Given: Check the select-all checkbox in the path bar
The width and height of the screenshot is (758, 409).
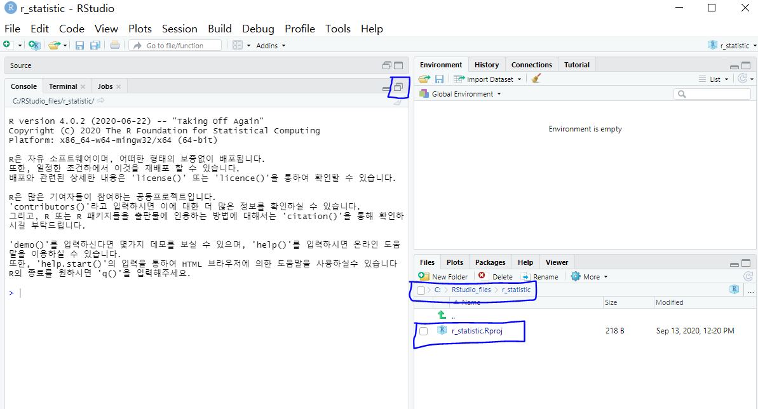Looking at the screenshot, I should tap(421, 290).
